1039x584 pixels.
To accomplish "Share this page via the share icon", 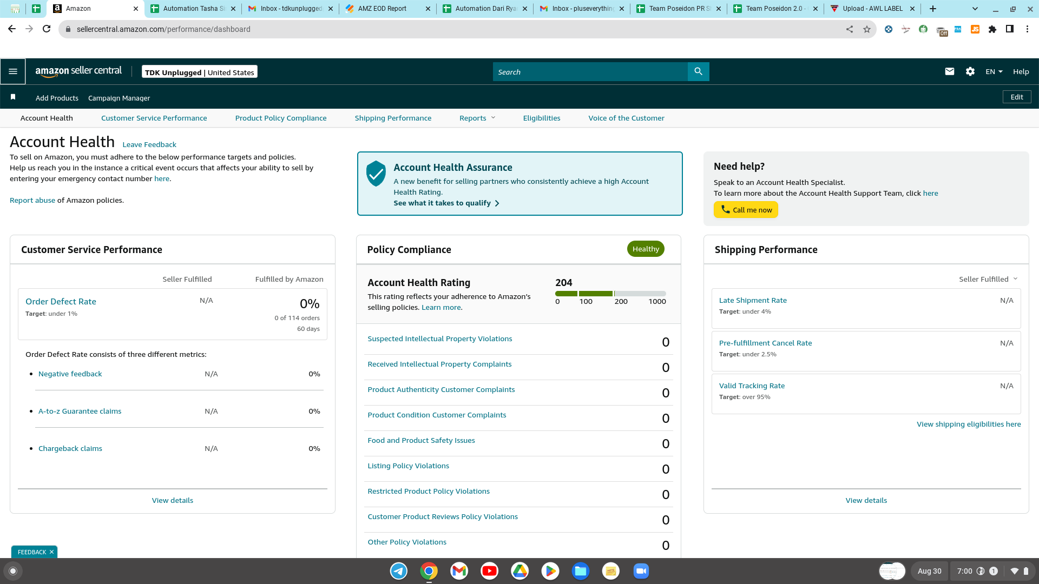I will tap(850, 29).
